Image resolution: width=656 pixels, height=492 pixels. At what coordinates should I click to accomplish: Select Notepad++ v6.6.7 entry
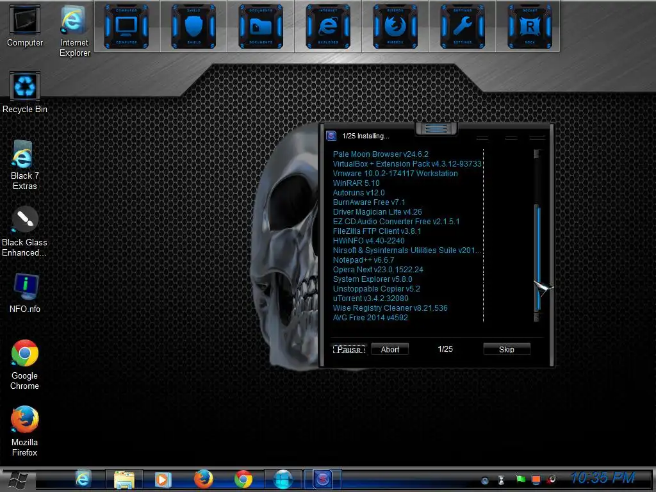(364, 260)
